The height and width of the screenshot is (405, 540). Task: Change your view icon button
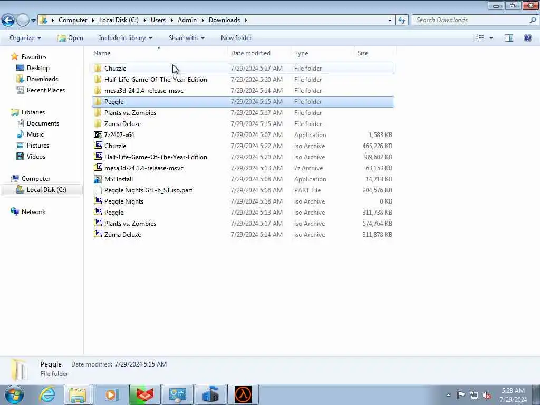(480, 38)
